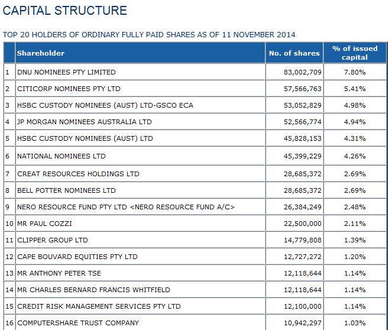This screenshot has height=330, width=392.
Task: Click share count 52,566,774
Action: [303, 122]
